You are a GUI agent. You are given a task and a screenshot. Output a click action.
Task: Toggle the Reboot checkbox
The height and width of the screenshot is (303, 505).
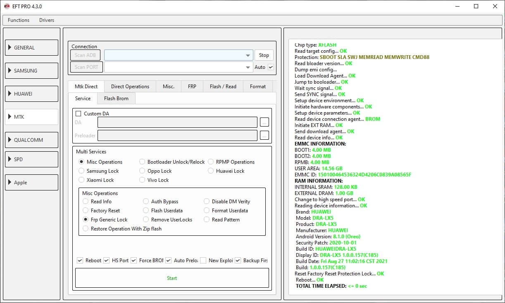pos(80,261)
